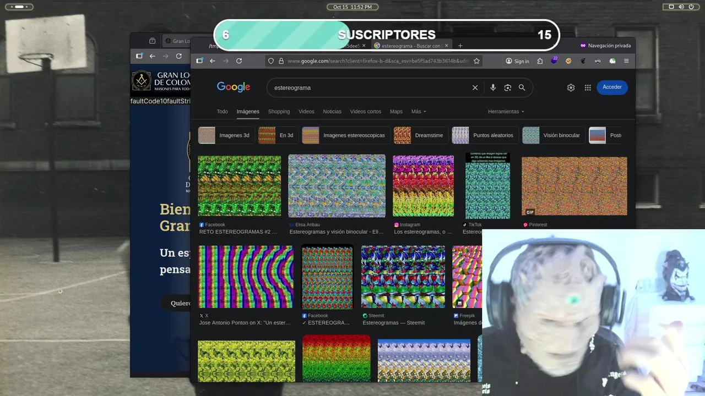Viewport: 705px width, 396px height.
Task: Go forward in the front Firefox window
Action: (x=226, y=61)
